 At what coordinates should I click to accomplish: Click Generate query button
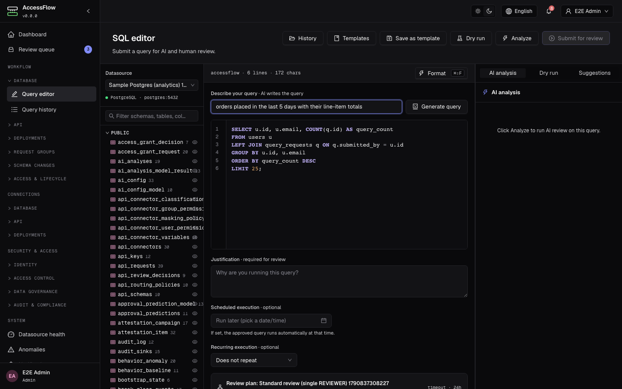pyautogui.click(x=436, y=107)
